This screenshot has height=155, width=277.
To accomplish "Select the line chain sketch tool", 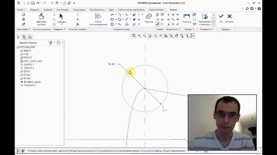I will click(112, 15).
